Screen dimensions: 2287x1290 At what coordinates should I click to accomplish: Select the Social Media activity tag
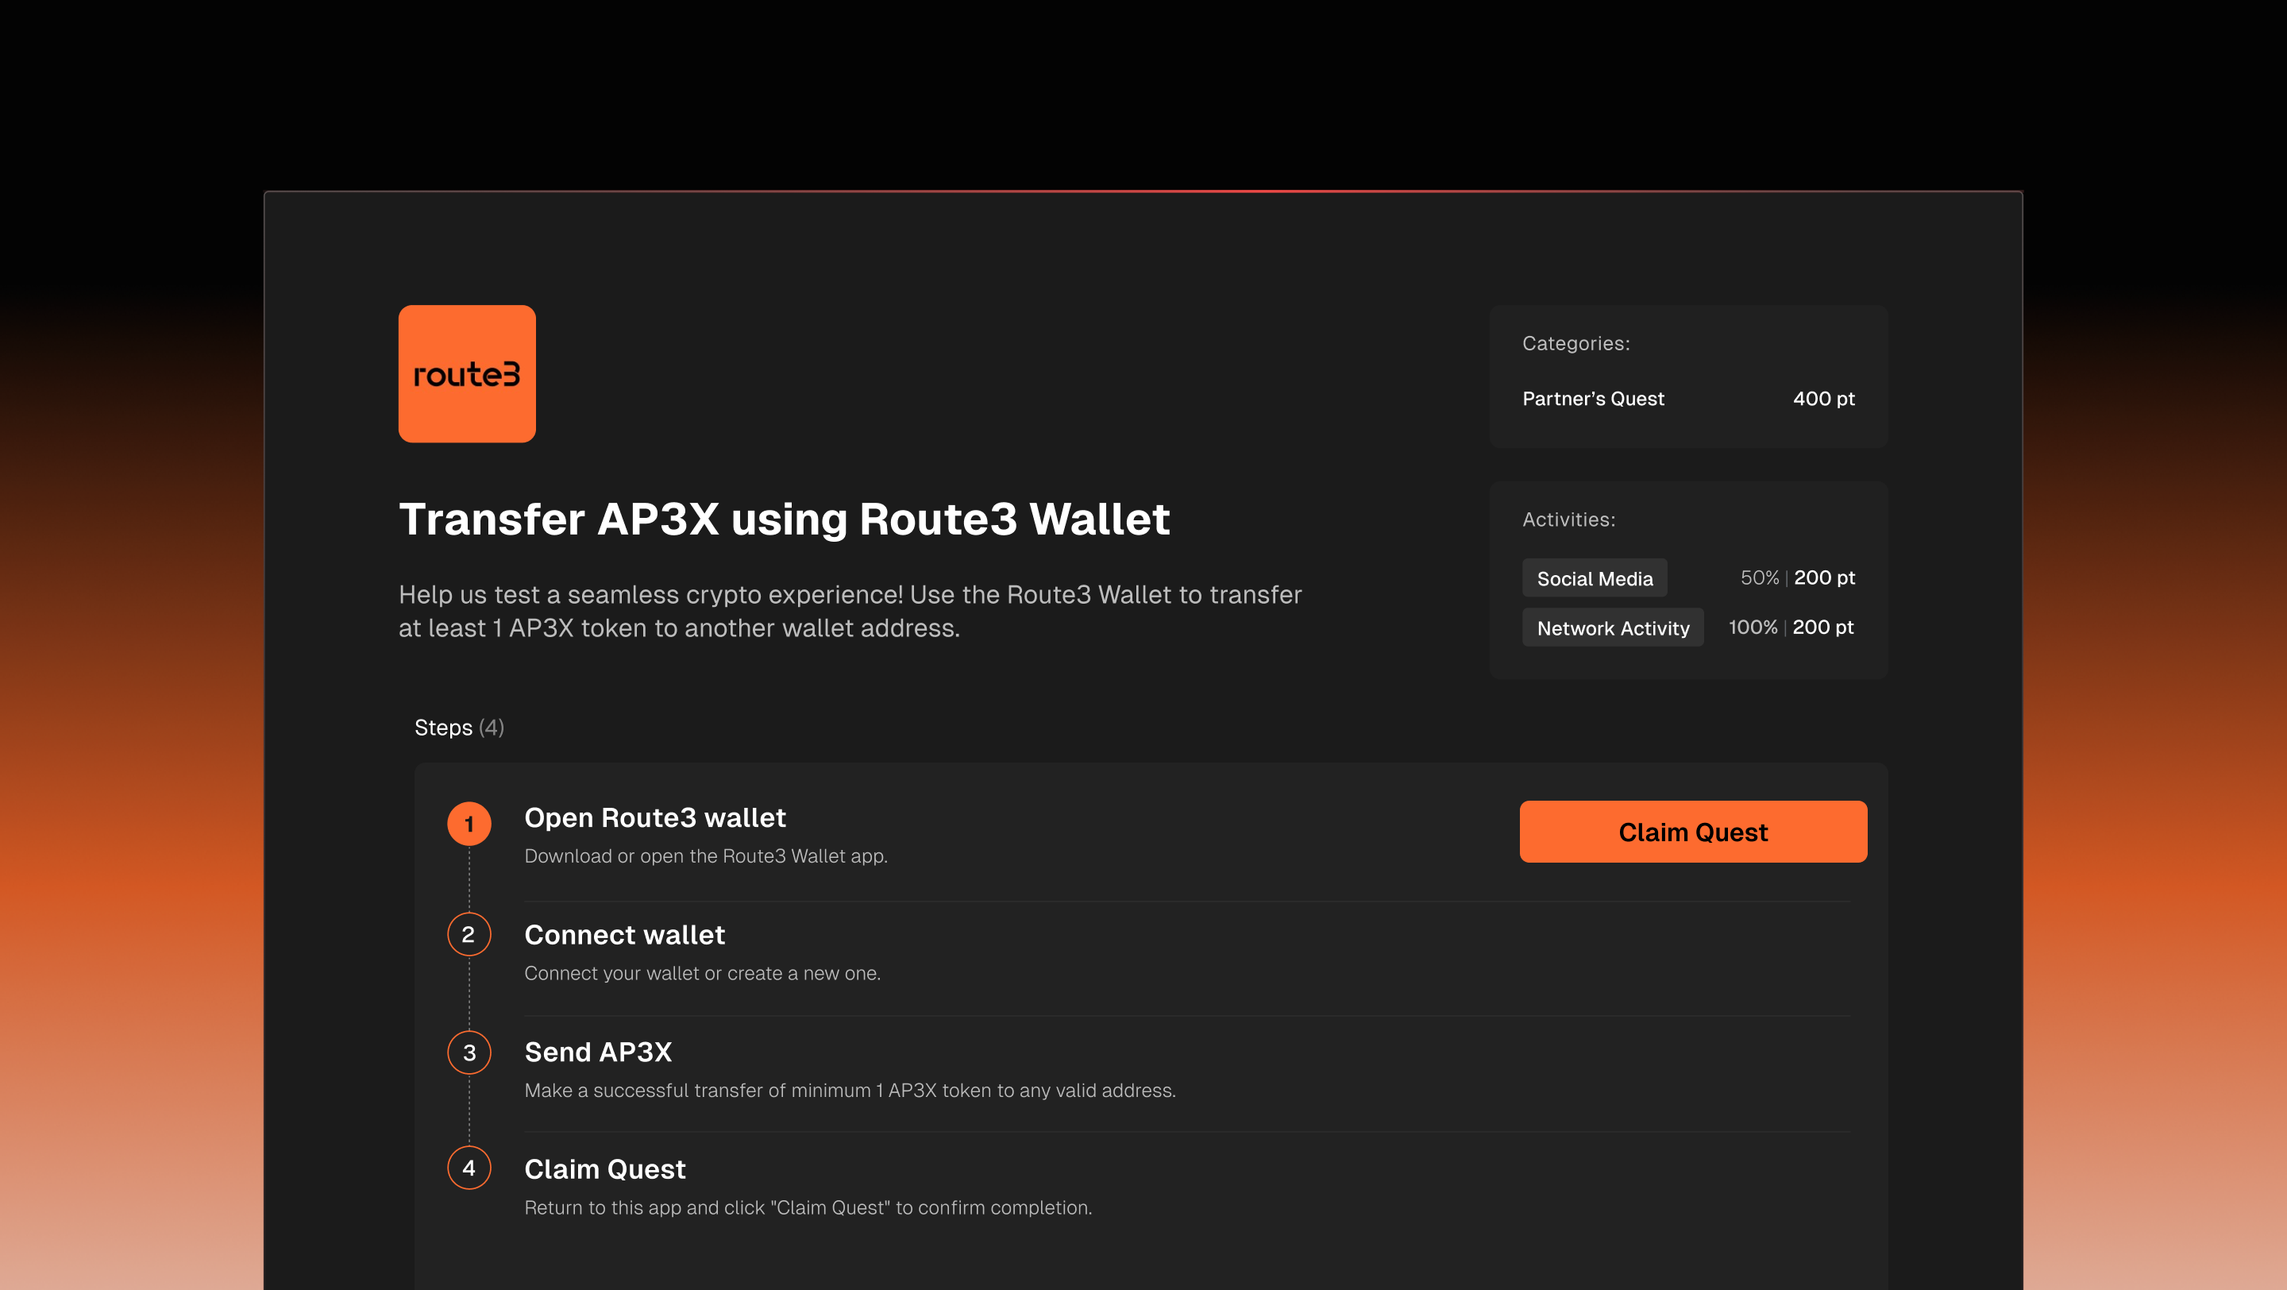click(1595, 578)
